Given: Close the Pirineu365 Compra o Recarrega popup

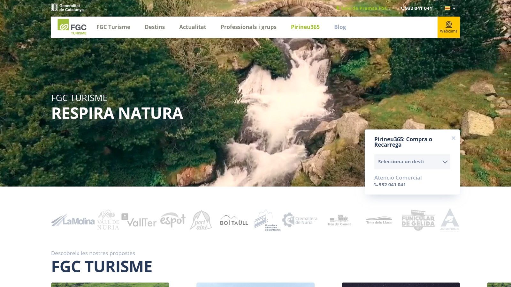Looking at the screenshot, I should pos(454,138).
